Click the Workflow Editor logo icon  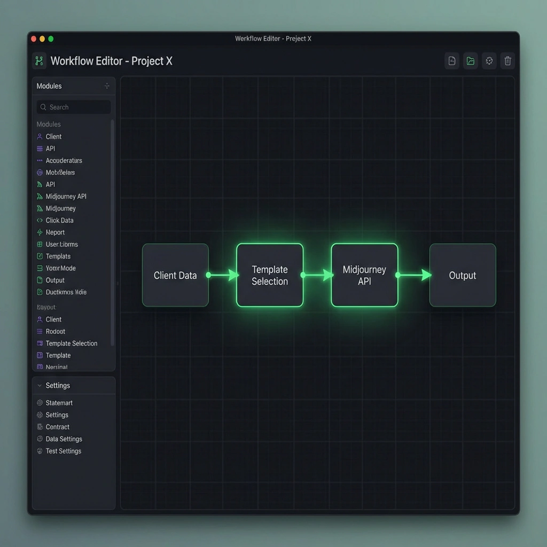tap(38, 60)
